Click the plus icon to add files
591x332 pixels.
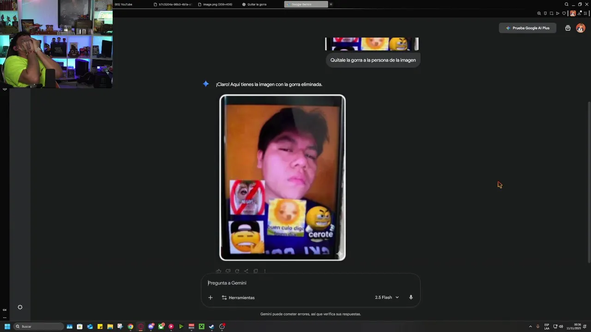pos(211,297)
